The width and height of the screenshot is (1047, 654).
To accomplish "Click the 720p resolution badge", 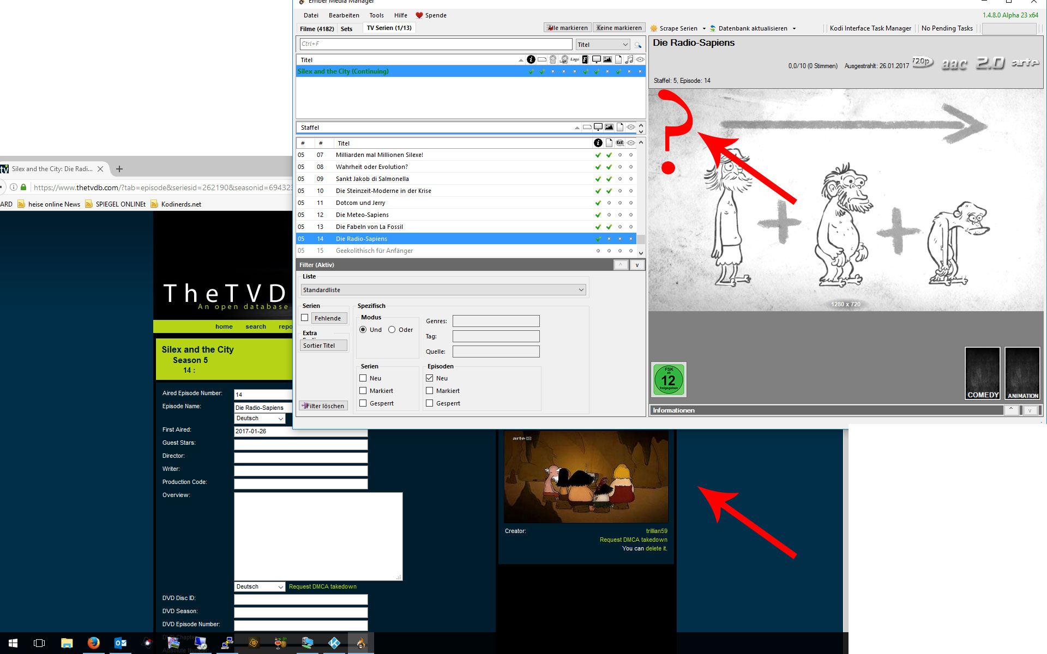I will pyautogui.click(x=922, y=63).
